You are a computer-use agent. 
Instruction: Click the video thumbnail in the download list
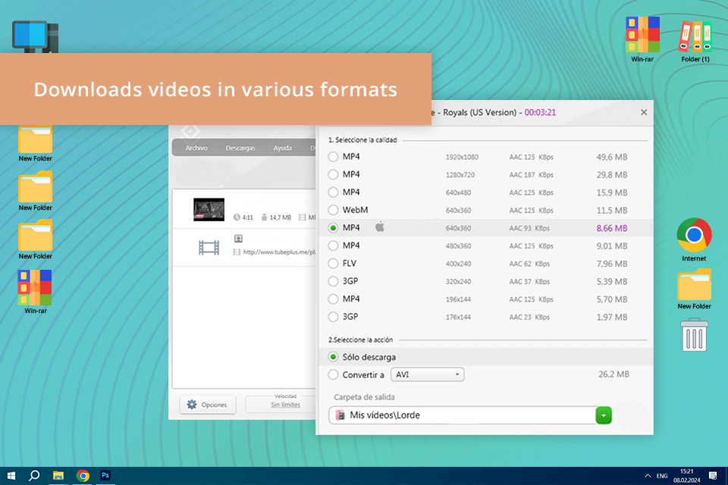[209, 209]
